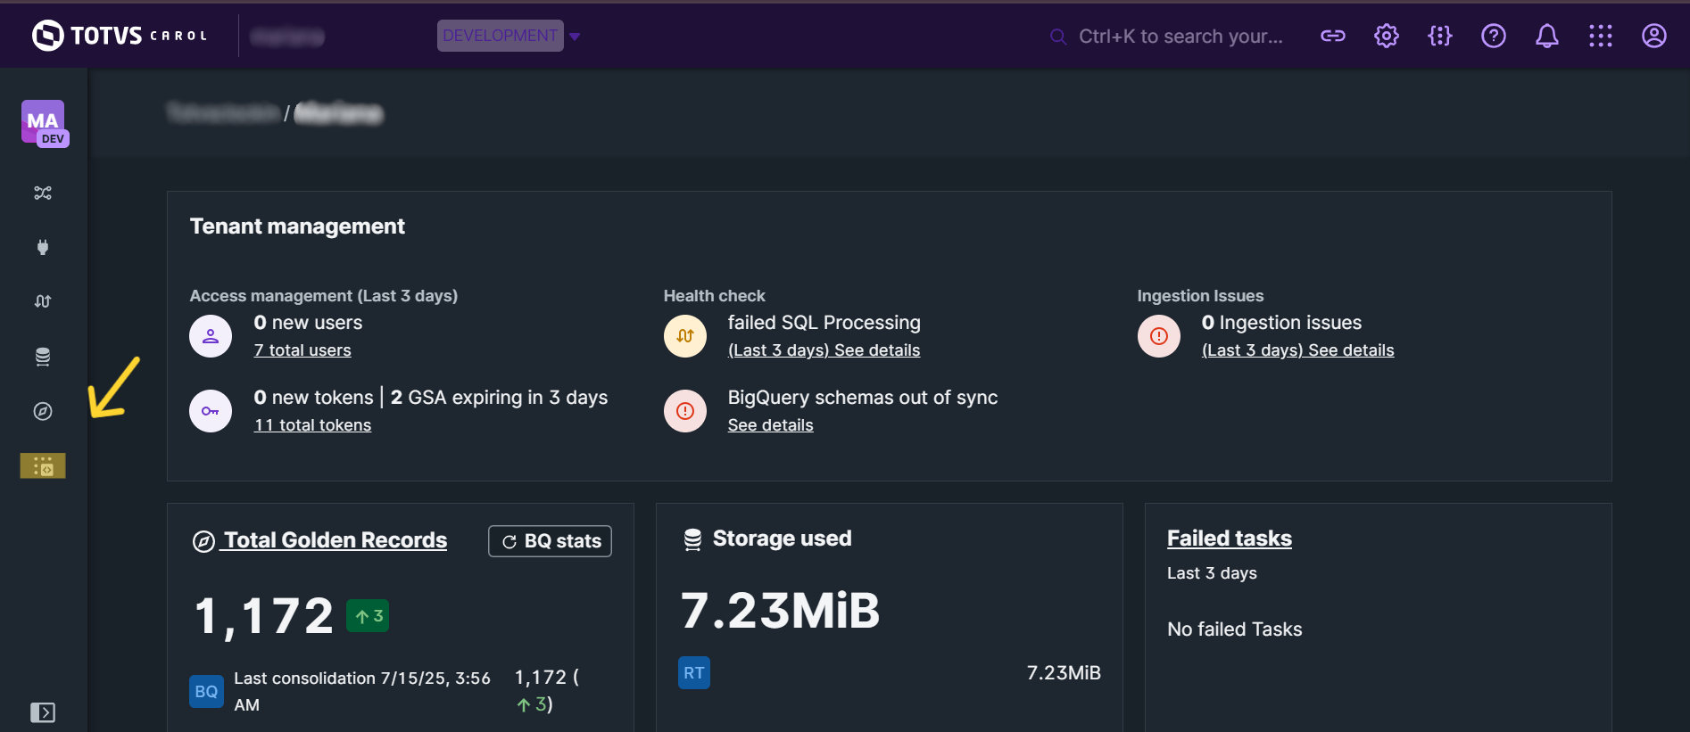
Task: Open the settings gear icon
Action: [1386, 36]
